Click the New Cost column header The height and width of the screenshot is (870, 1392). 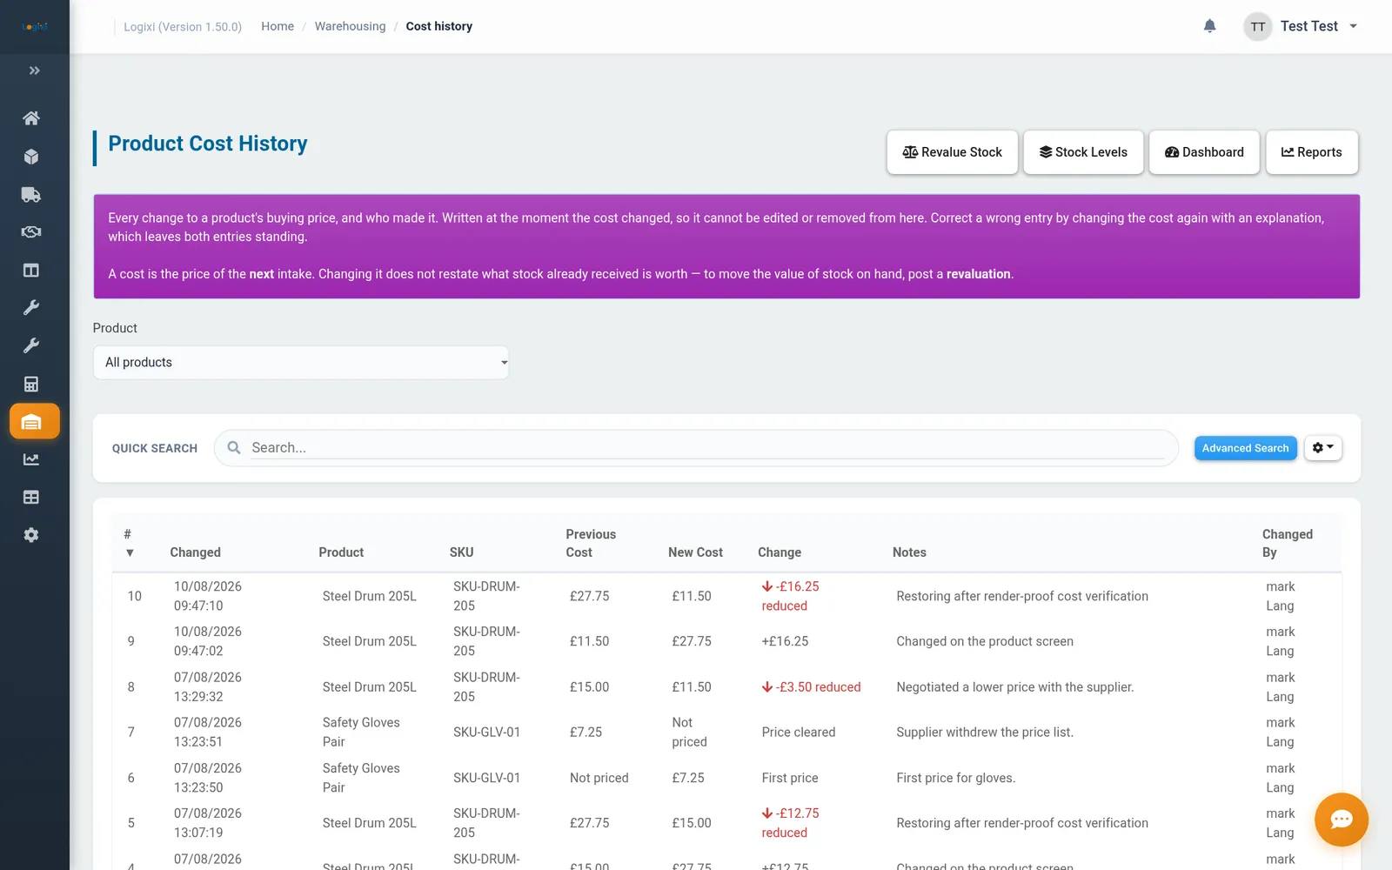(695, 552)
